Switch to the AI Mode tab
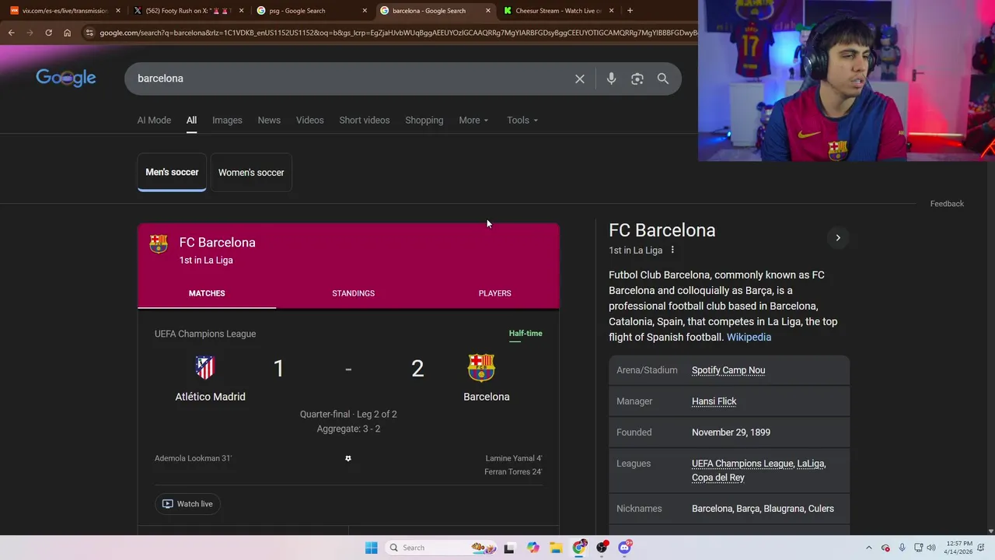This screenshot has width=995, height=560. pyautogui.click(x=154, y=120)
